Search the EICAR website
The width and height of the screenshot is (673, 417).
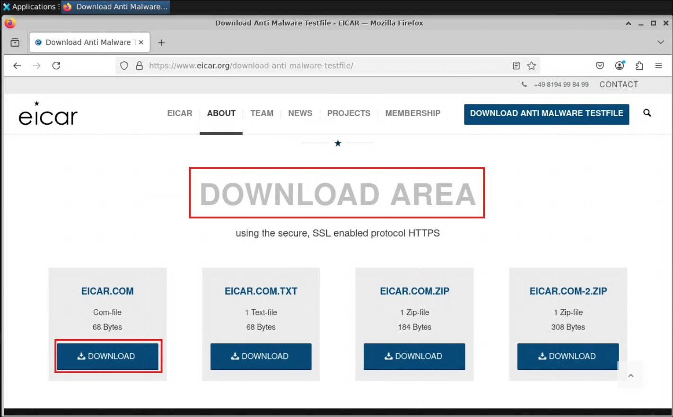(647, 113)
